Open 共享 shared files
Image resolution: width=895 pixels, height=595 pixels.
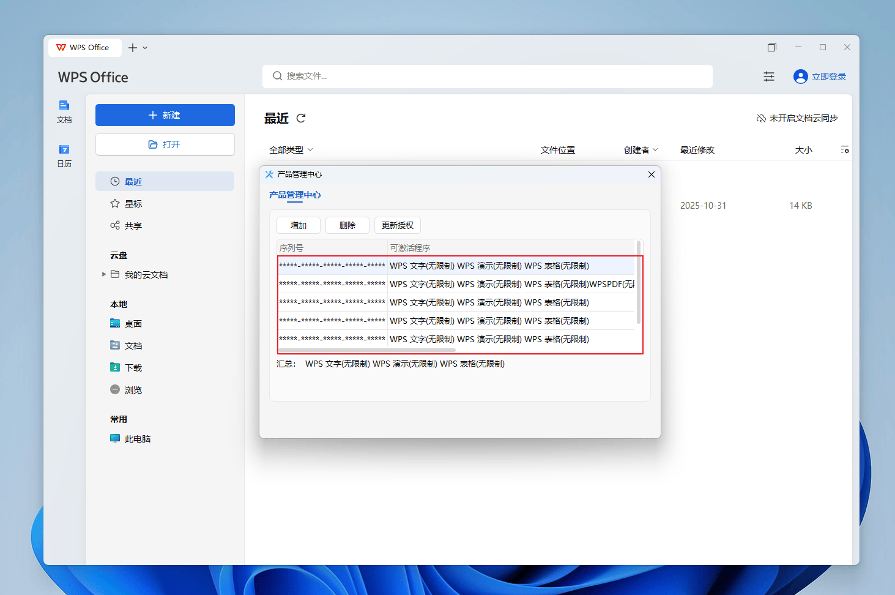click(x=133, y=225)
